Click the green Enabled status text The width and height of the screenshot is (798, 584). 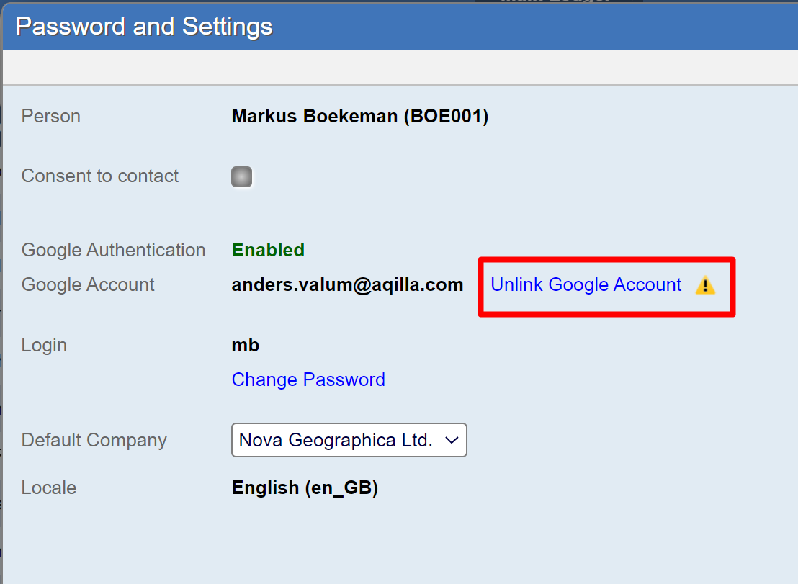268,250
